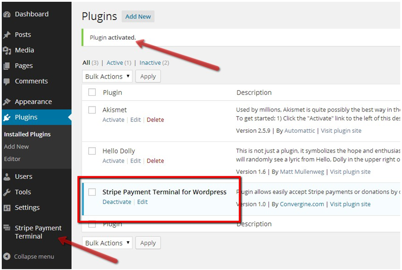The height and width of the screenshot is (270, 402).
Task: Select Plugins in the sidebar
Action: (x=26, y=117)
